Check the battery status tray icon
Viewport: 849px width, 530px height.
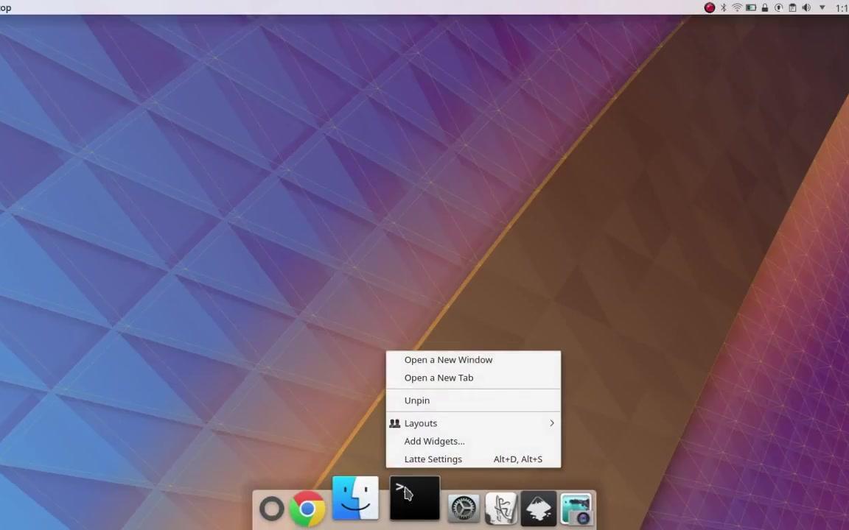click(x=751, y=7)
